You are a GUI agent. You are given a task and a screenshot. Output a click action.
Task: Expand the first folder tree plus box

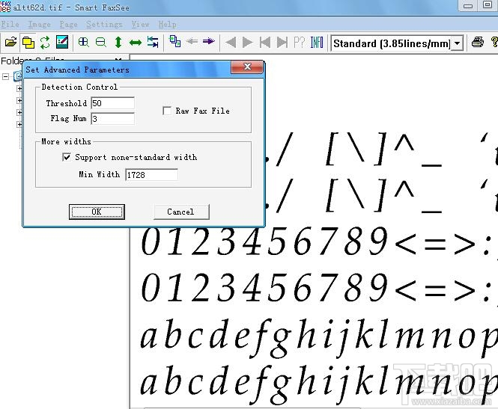coord(19,88)
